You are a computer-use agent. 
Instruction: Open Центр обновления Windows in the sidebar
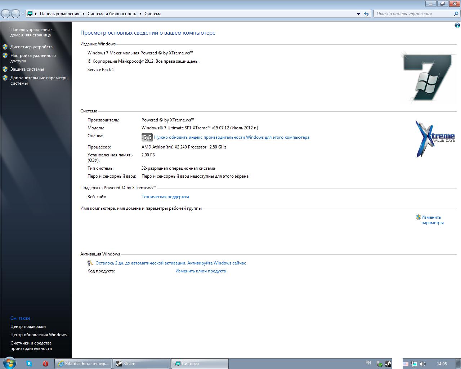[39, 335]
